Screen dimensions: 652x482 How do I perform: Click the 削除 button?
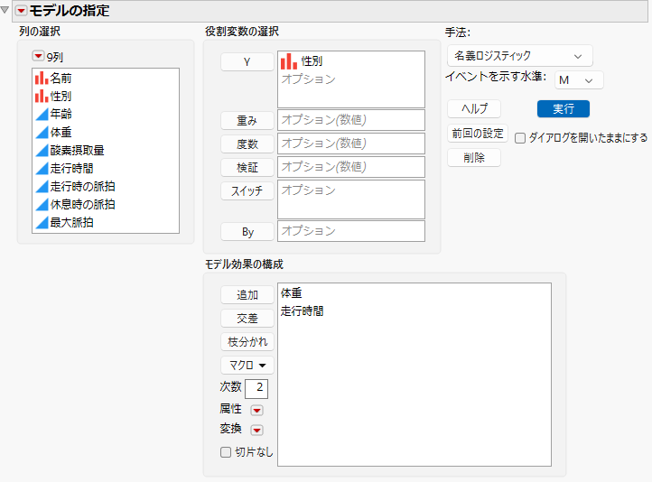(x=474, y=157)
